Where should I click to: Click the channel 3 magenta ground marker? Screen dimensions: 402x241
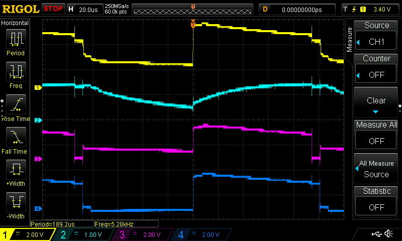pos(38,159)
